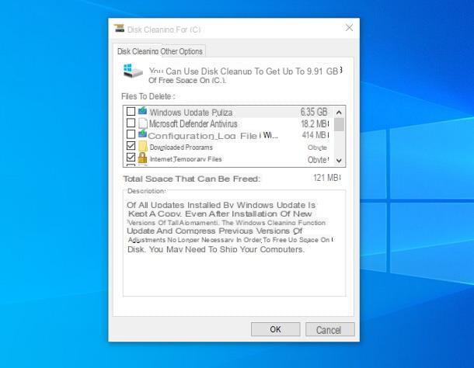Click the file list scrollbar thumb
474x368 pixels.
point(339,124)
